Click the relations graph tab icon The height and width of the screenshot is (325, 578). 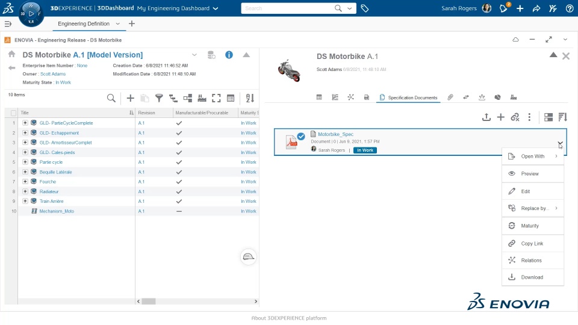click(350, 97)
